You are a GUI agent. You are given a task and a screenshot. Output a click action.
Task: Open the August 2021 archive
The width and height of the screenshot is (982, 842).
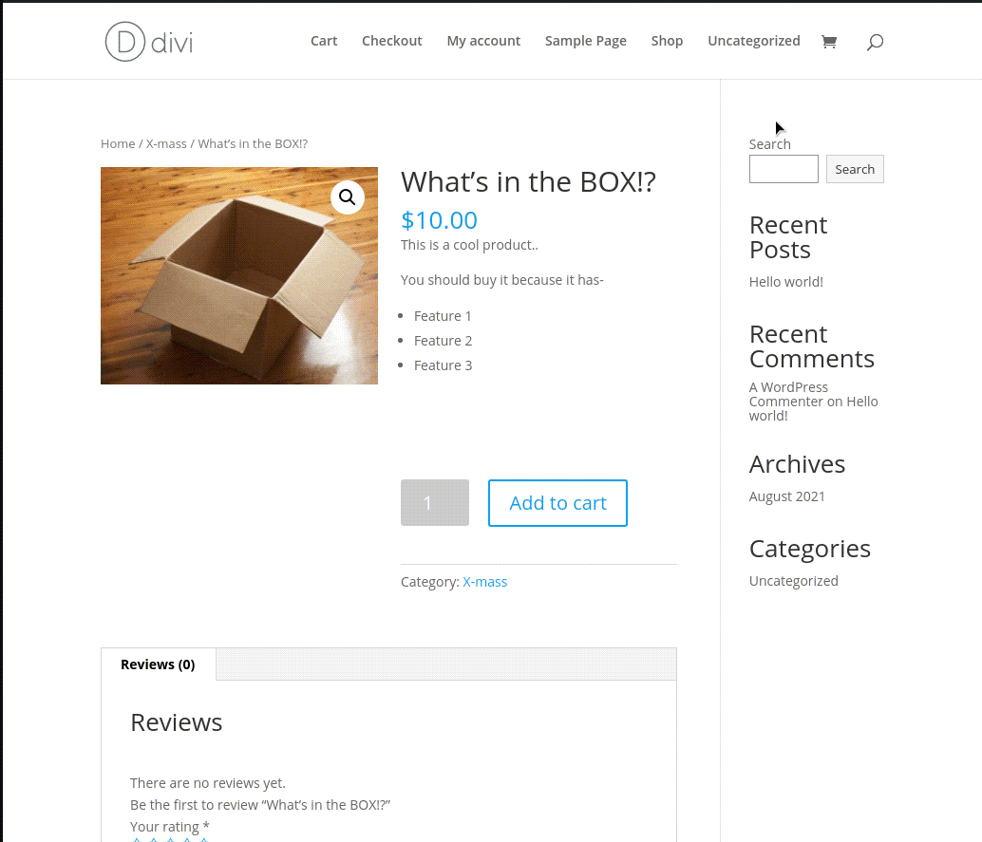pos(786,496)
